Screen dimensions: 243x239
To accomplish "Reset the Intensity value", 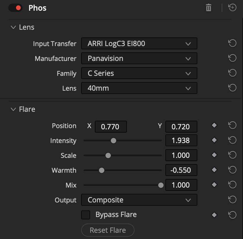I will [232, 140].
